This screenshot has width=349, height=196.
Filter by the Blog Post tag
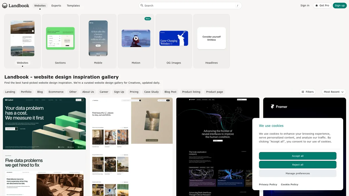(170, 92)
